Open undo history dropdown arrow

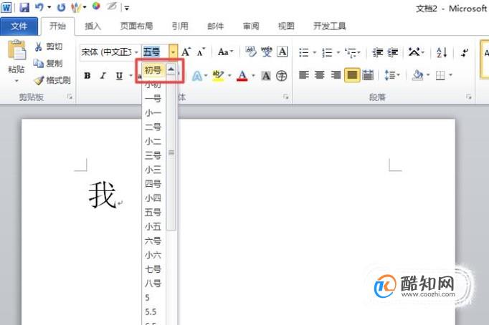49,7
